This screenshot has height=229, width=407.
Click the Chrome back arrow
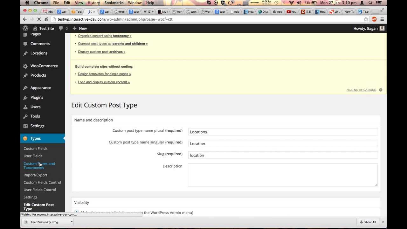pyautogui.click(x=25, y=19)
